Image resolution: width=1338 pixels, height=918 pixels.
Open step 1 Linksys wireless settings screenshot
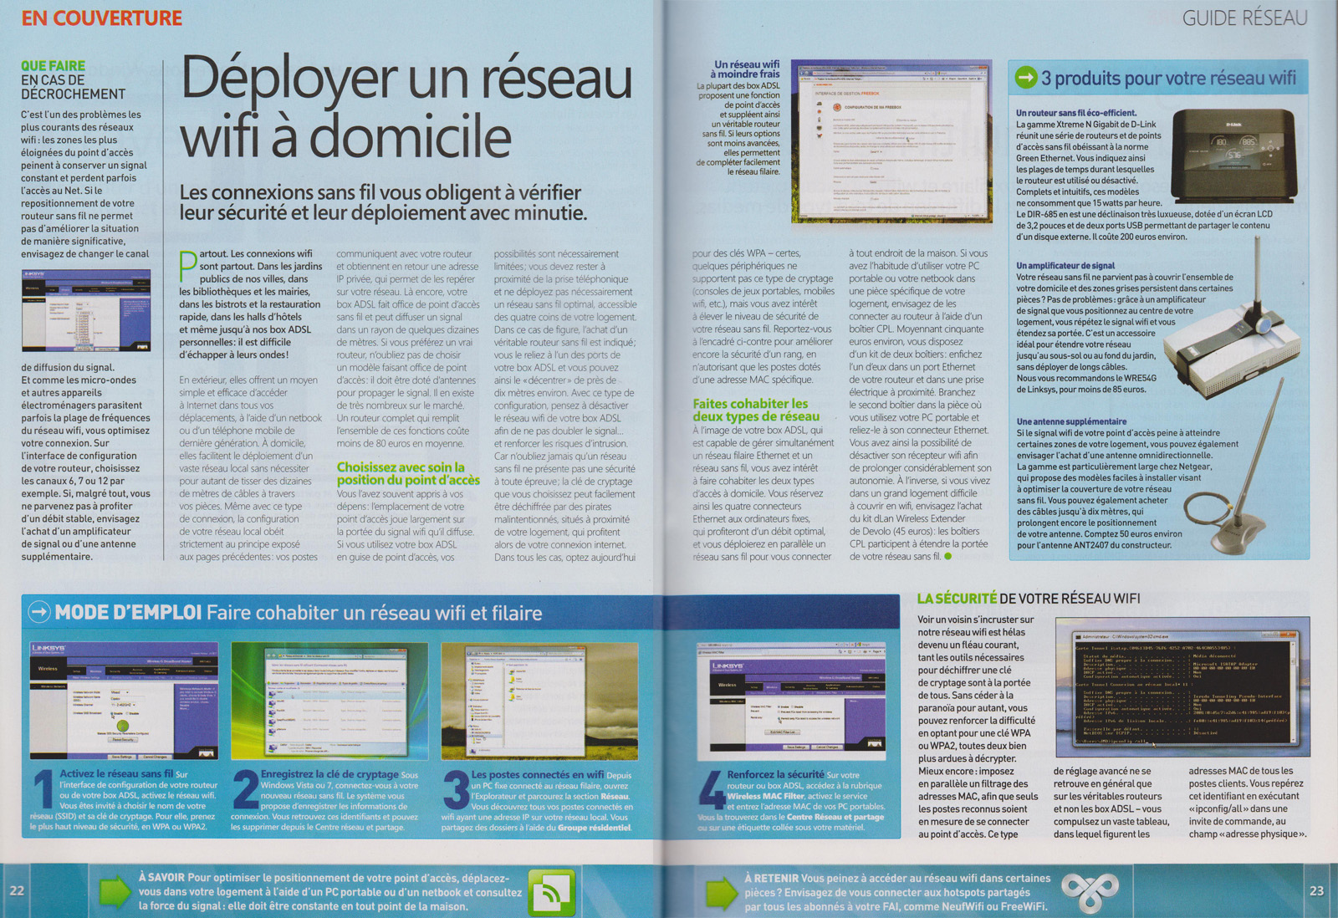[x=124, y=701]
